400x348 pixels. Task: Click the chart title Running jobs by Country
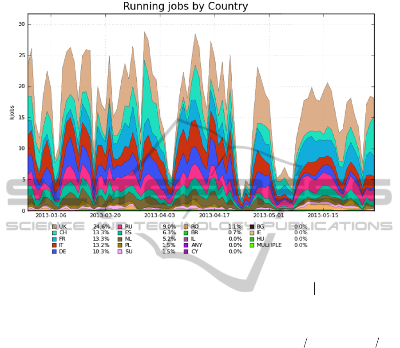pos(186,7)
